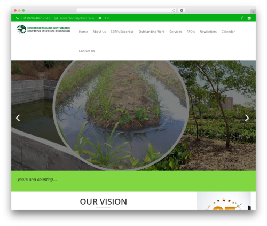Open SERI's Expertise menu item
This screenshot has height=226, width=267.
click(122, 32)
